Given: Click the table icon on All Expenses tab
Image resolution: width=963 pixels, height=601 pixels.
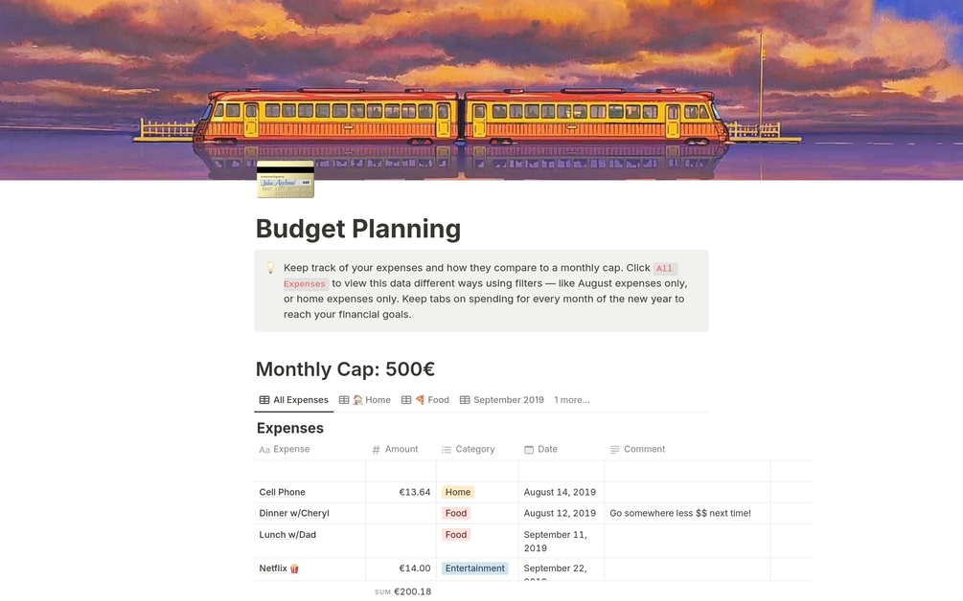Looking at the screenshot, I should tap(264, 400).
